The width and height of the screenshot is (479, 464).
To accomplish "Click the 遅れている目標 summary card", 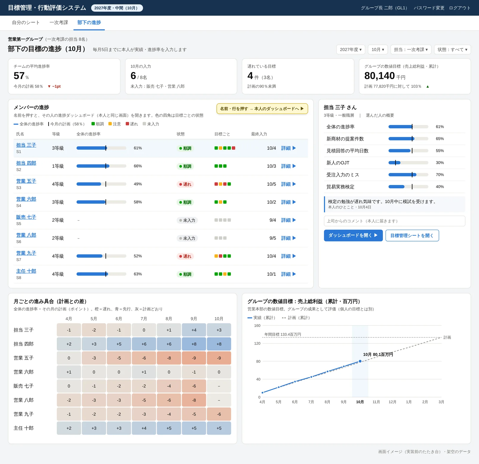I will coord(298,76).
